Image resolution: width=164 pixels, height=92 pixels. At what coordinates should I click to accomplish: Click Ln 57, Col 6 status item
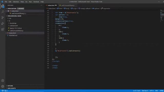click(x=137, y=91)
